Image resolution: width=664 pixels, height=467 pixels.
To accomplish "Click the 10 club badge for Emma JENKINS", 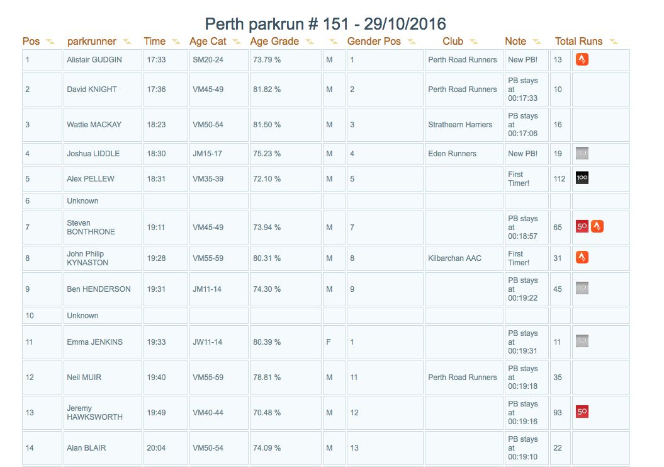I will 582,341.
